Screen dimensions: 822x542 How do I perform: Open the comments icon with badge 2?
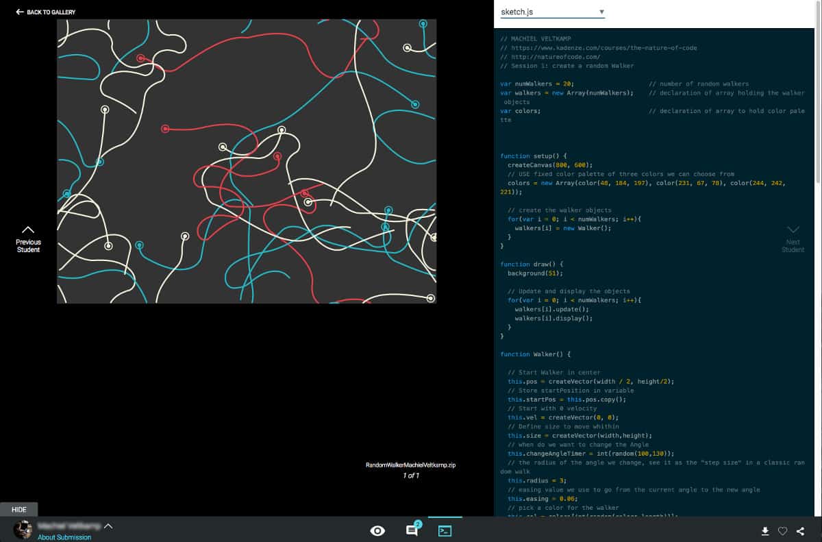(x=412, y=530)
